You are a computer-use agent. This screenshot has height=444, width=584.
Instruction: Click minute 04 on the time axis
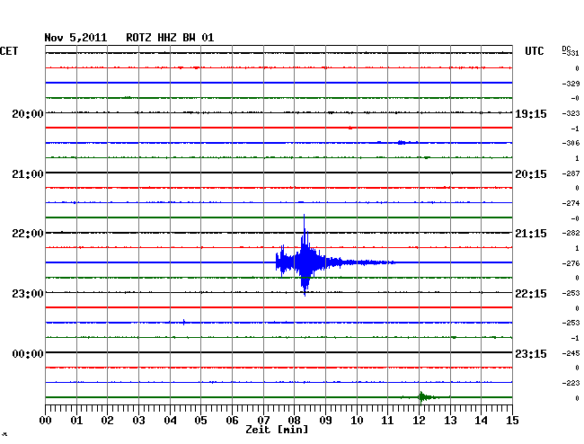click(x=170, y=420)
